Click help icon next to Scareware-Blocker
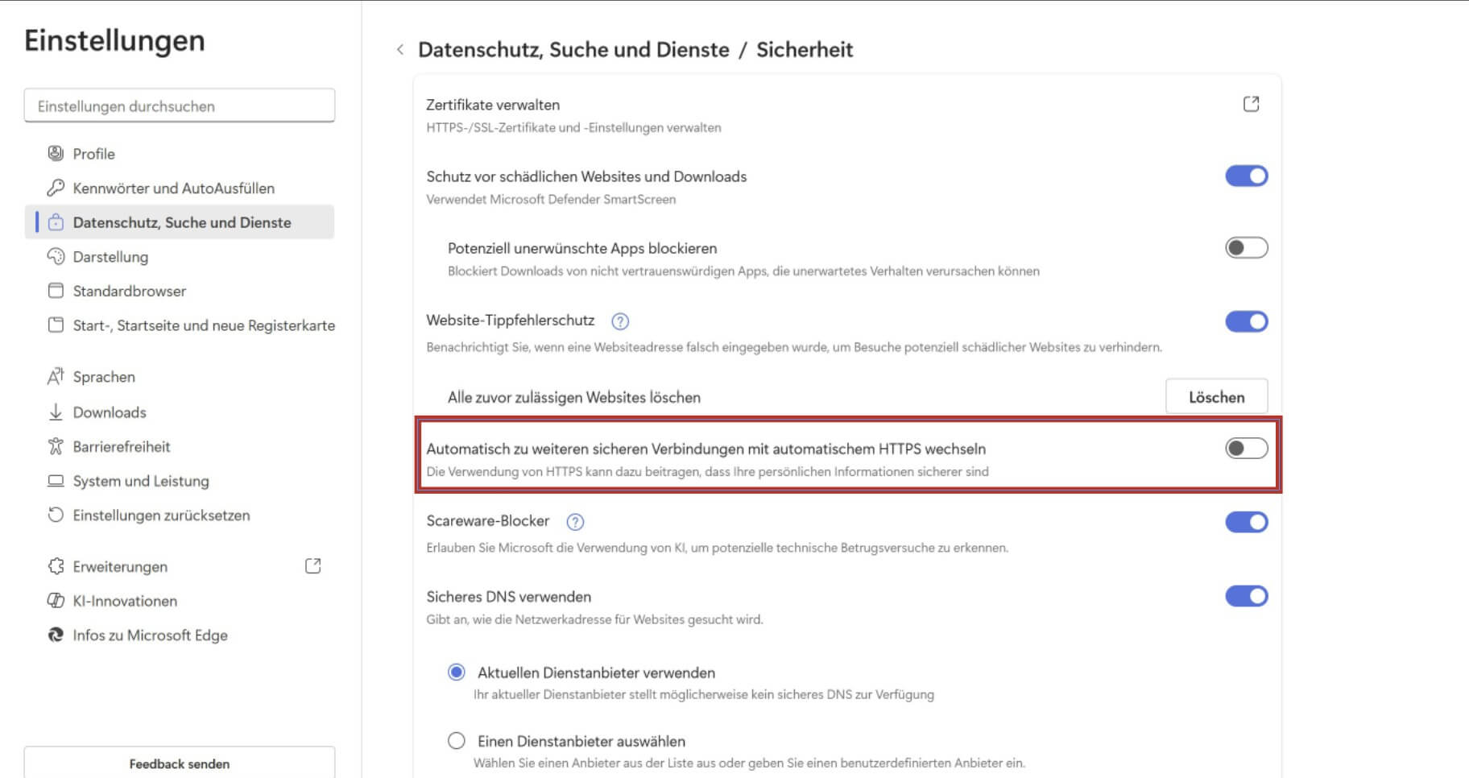This screenshot has height=778, width=1469. [x=575, y=522]
